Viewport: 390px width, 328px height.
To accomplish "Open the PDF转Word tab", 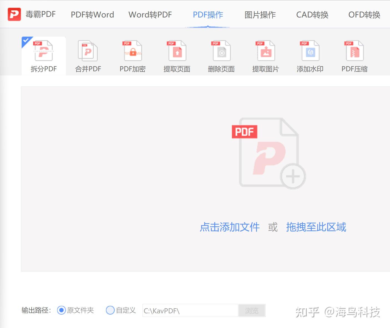I will (92, 15).
